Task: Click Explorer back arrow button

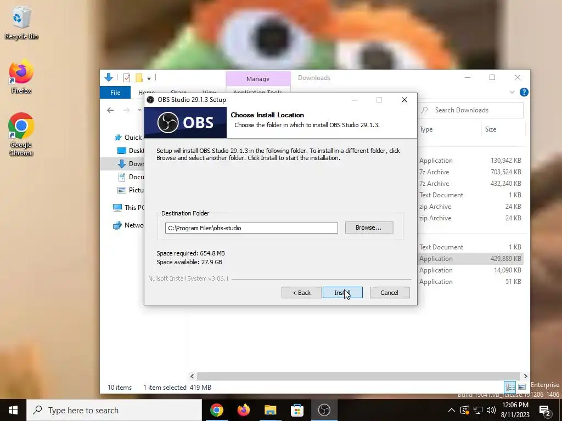Action: pos(110,110)
